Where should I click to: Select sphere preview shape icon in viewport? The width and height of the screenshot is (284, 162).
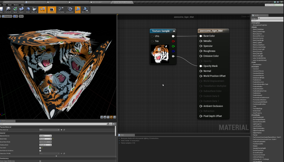point(105,117)
